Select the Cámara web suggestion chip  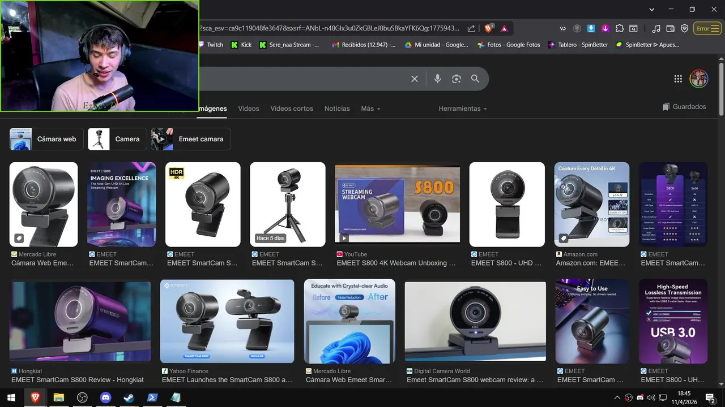[46, 139]
